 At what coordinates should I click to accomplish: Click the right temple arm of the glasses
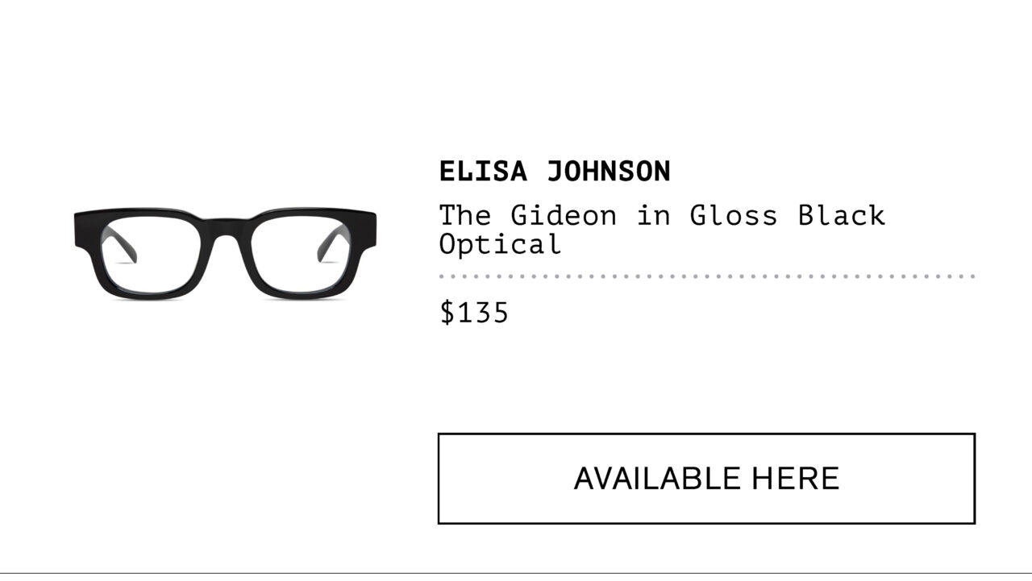tap(331, 246)
